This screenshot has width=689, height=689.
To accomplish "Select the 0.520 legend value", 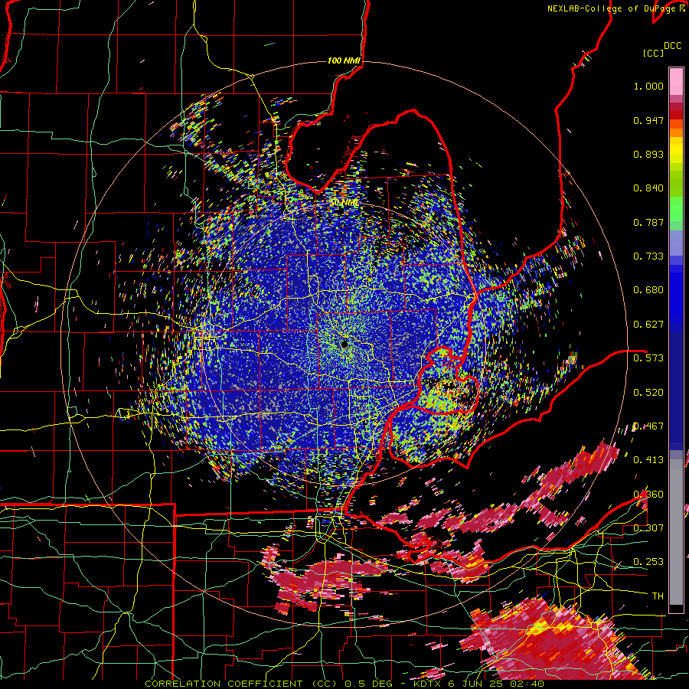I will [x=648, y=393].
